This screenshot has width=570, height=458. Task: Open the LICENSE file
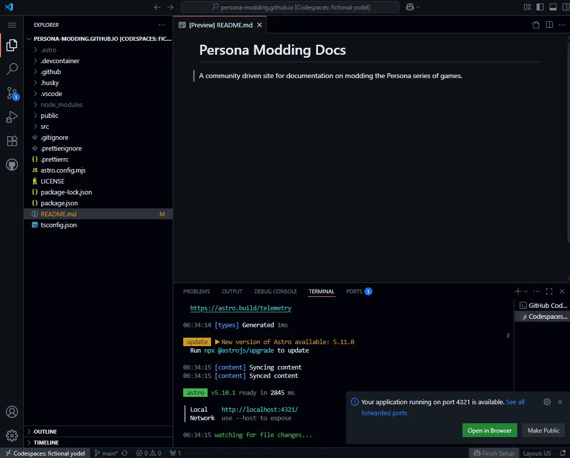click(x=98, y=181)
